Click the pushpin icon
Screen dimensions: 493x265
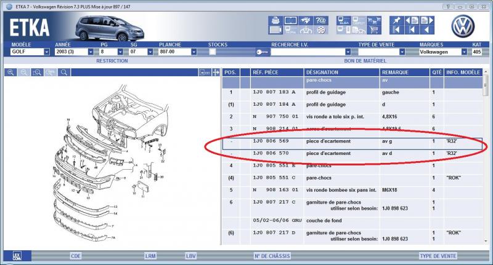tap(397, 20)
